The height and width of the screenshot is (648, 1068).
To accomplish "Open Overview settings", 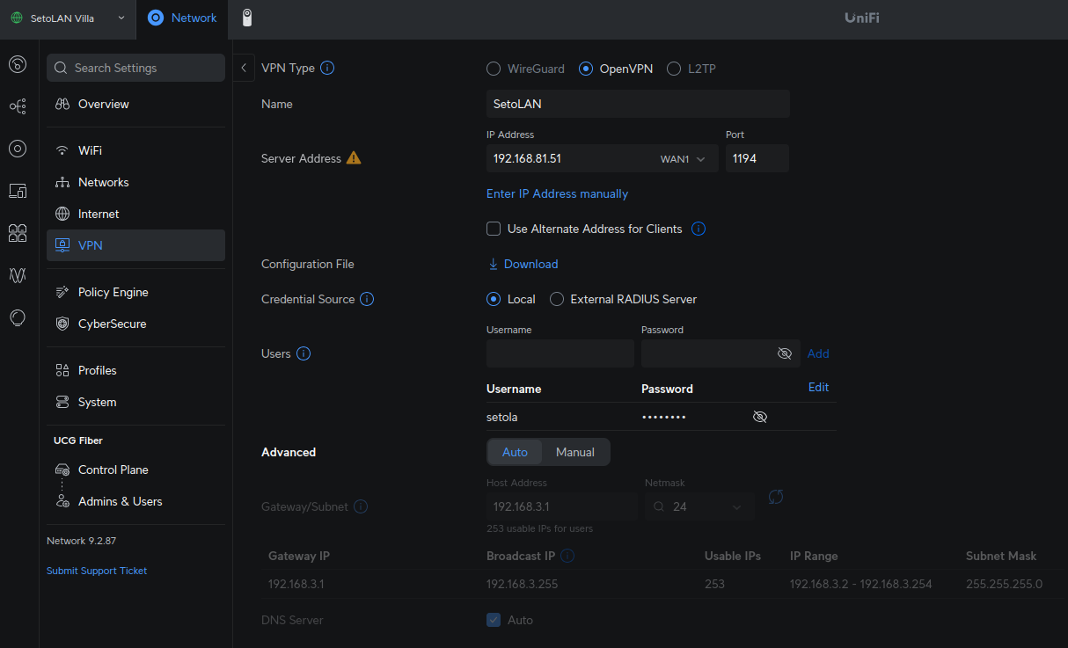I will 135,104.
